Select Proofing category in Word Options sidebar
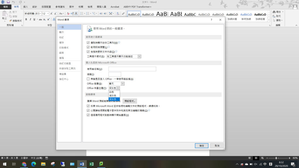299x168 pixels. 69,37
